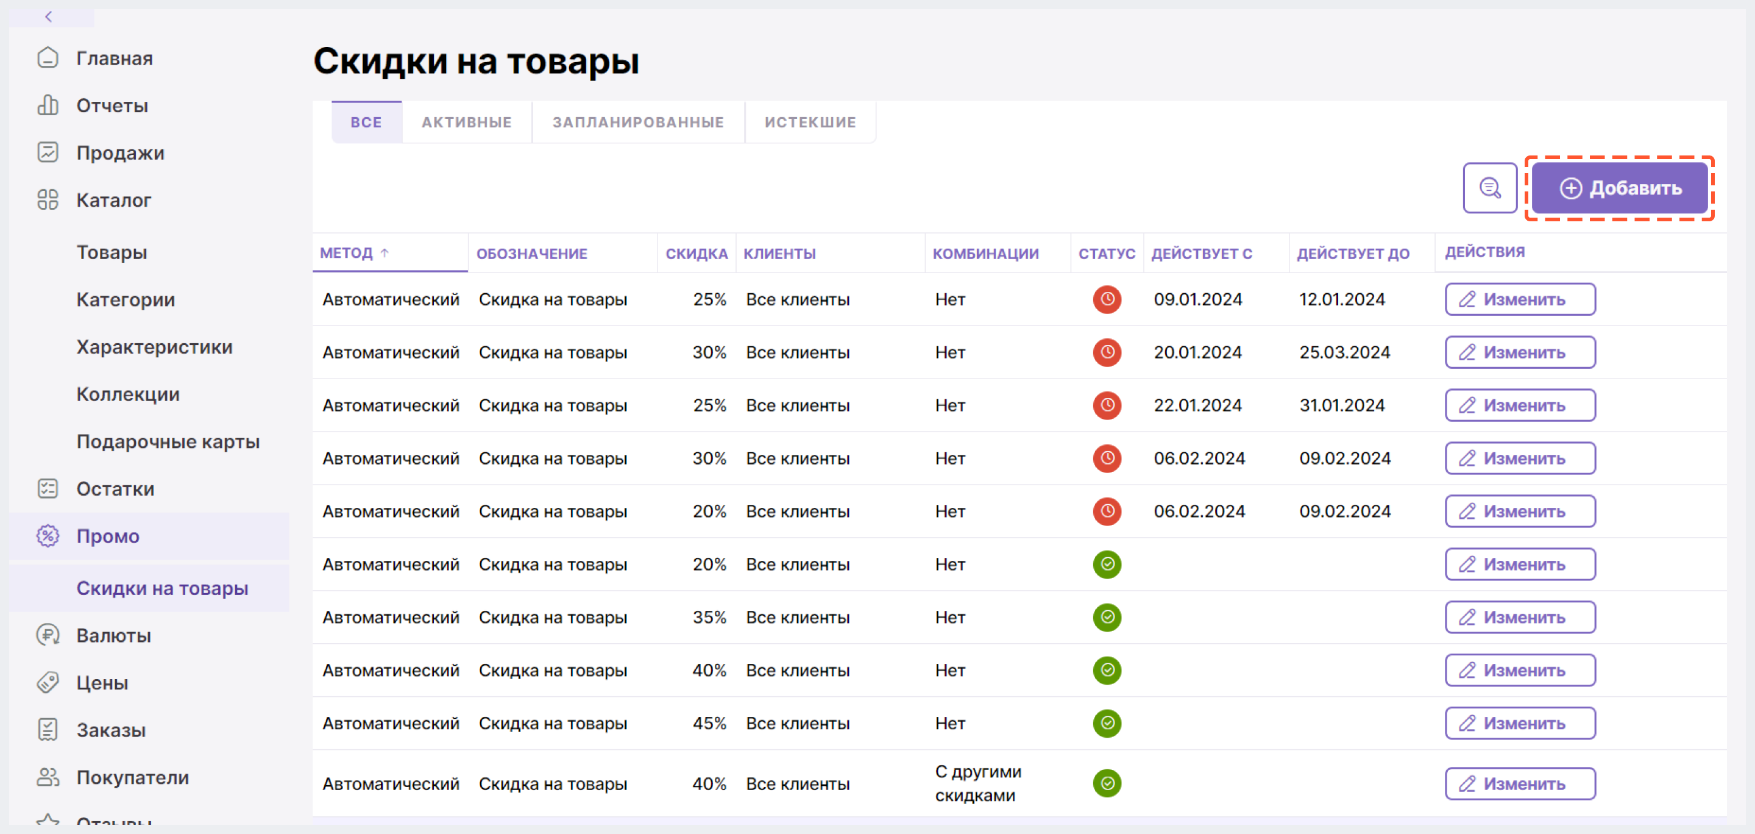Image resolution: width=1755 pixels, height=834 pixels.
Task: Click expired status icon for 25.03.2024 row
Action: (1107, 352)
